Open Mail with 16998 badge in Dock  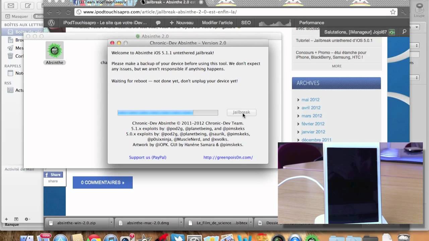pos(44,237)
